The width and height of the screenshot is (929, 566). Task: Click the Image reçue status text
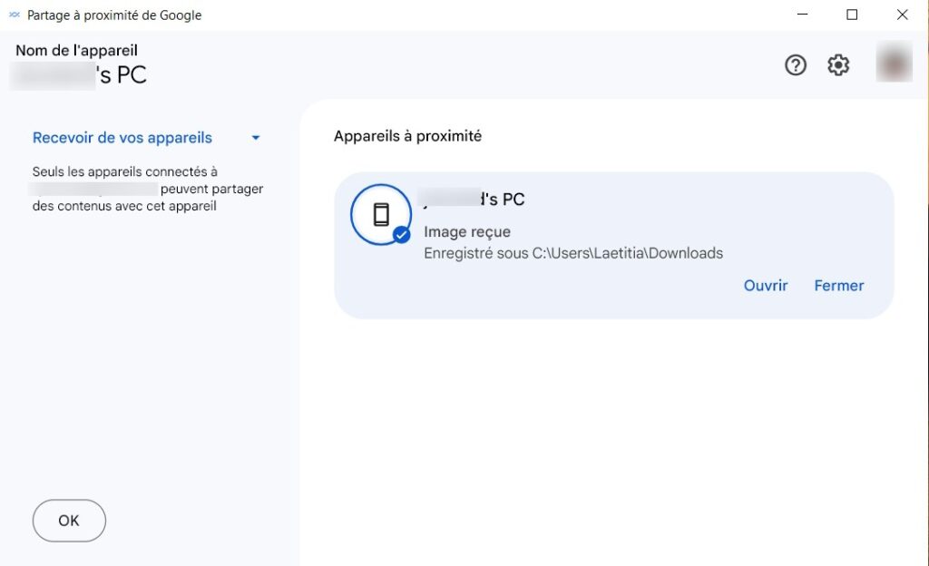[467, 231]
